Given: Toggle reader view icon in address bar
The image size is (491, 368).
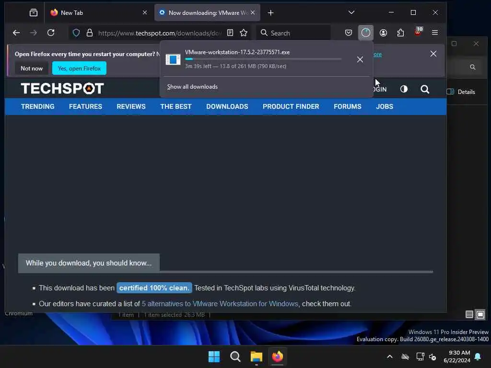Looking at the screenshot, I should pos(230,33).
